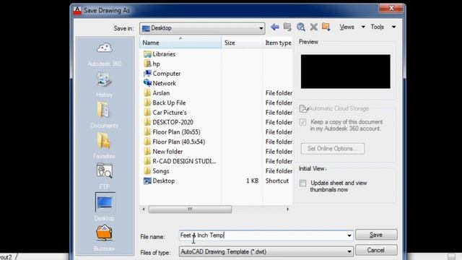This screenshot has width=462, height=260.
Task: Go up one folder level icon
Action: tap(287, 27)
